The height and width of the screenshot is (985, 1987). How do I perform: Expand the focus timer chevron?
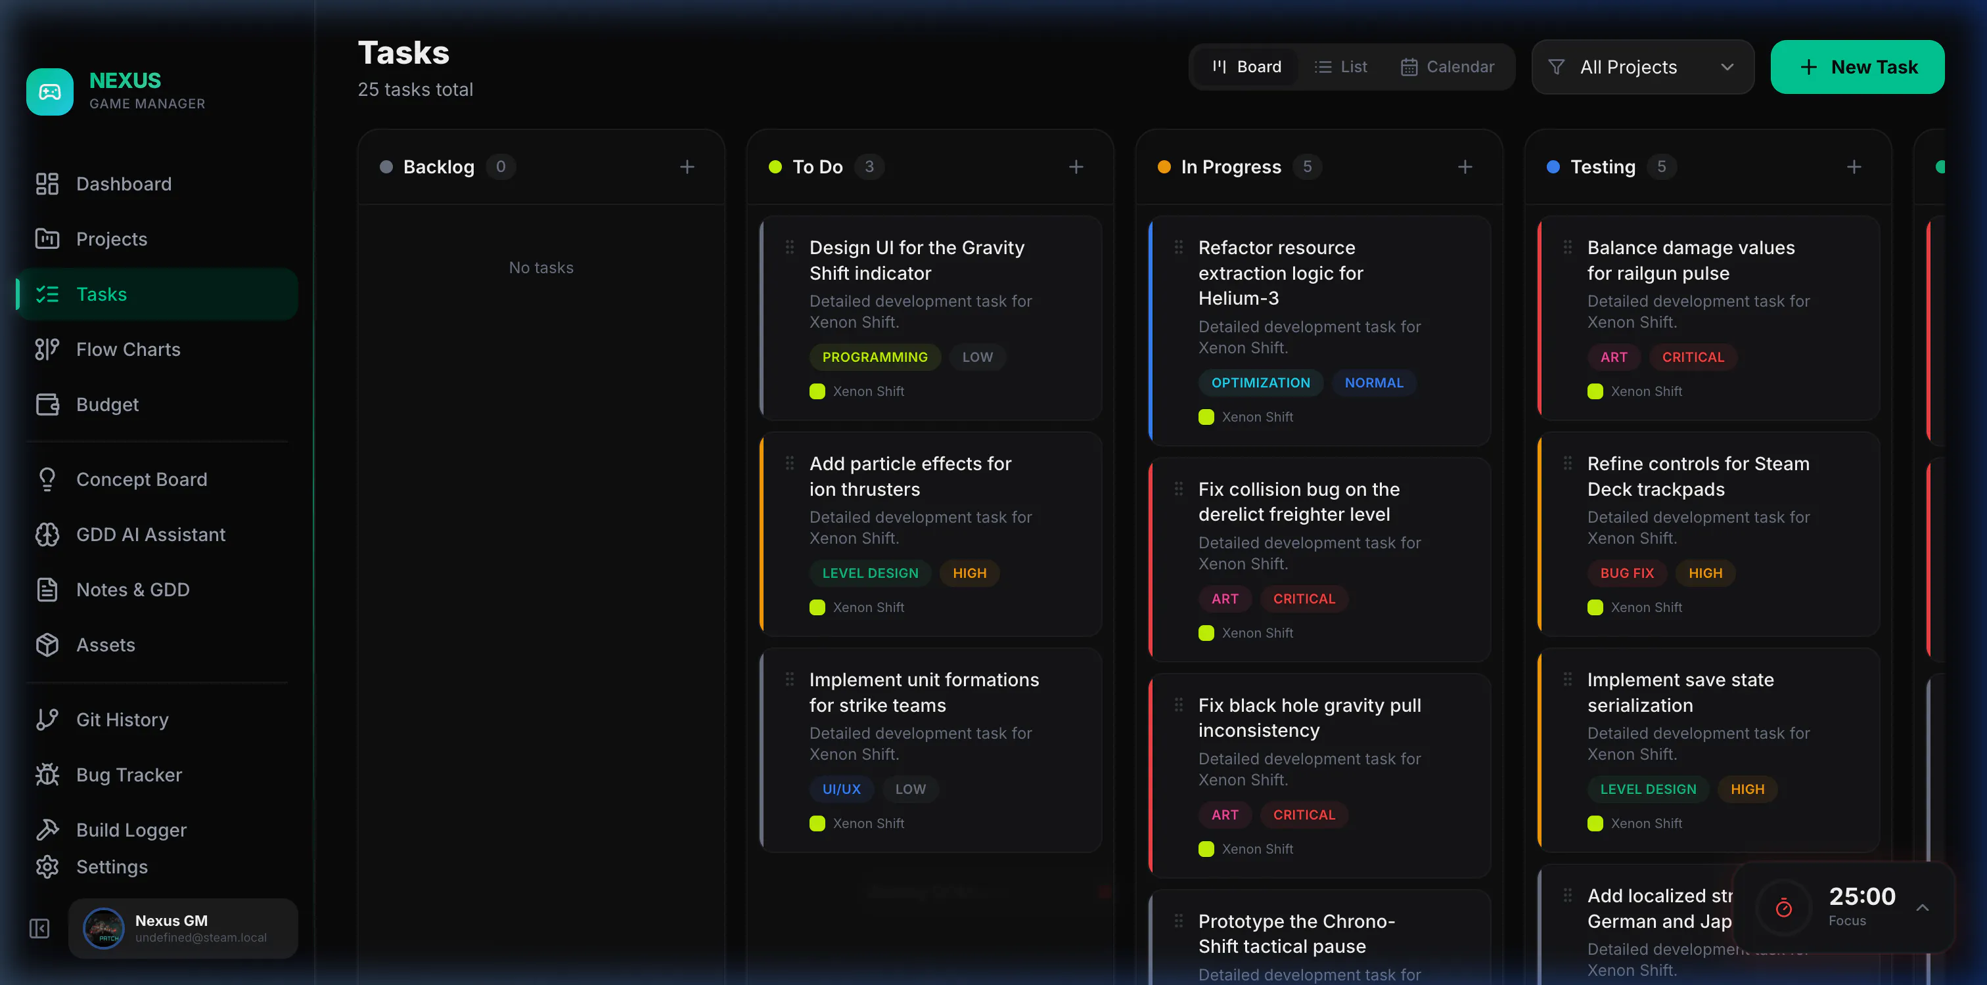click(1923, 907)
